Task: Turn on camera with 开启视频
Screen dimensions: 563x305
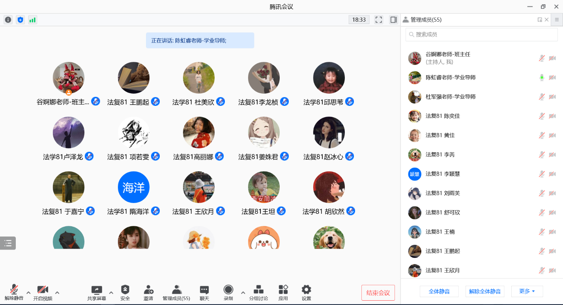Action: [x=43, y=290]
